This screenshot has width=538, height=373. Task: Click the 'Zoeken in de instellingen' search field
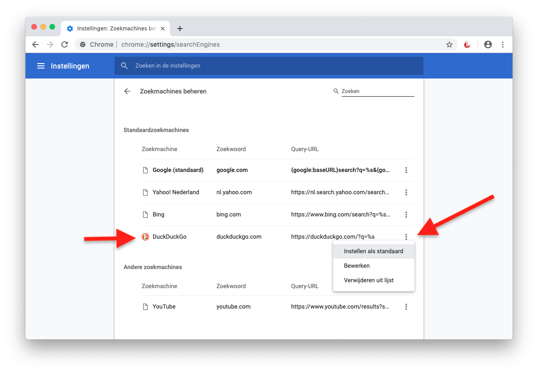pyautogui.click(x=273, y=66)
